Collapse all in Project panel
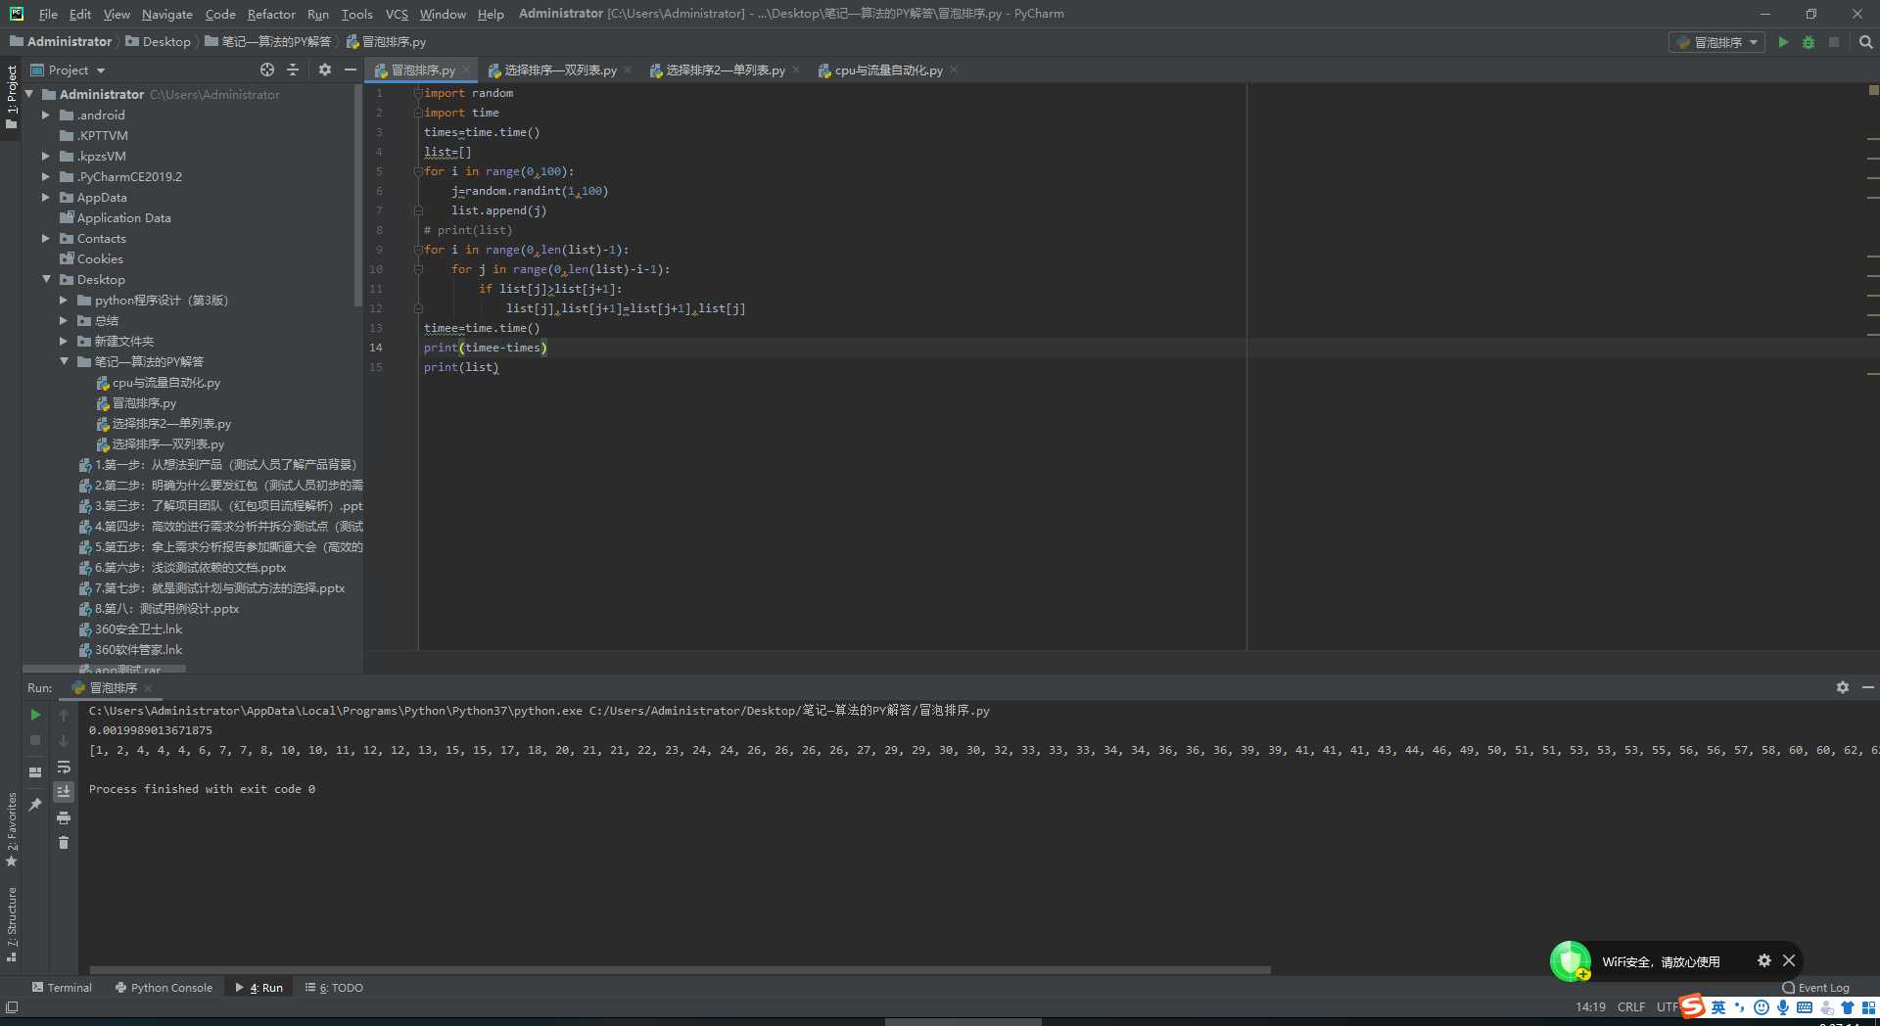 click(293, 70)
